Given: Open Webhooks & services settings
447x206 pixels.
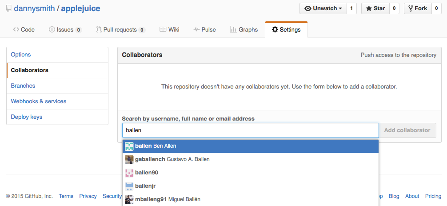Looking at the screenshot, I should click(39, 101).
